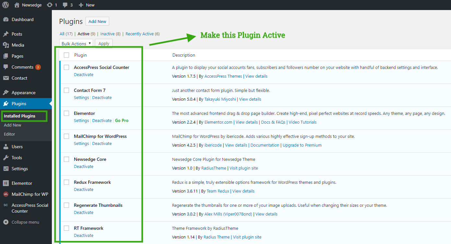
Task: Click the Posts pushpin icon
Action: 6,34
